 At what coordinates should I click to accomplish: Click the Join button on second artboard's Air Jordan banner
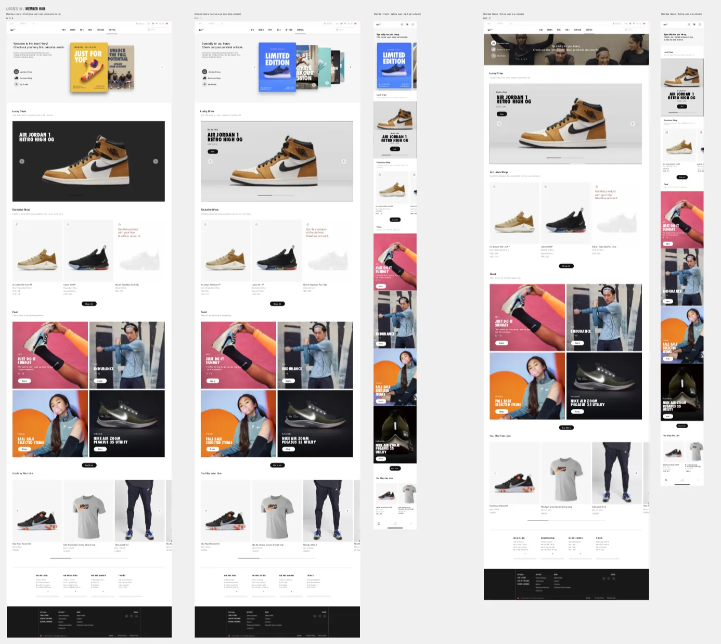click(x=212, y=151)
